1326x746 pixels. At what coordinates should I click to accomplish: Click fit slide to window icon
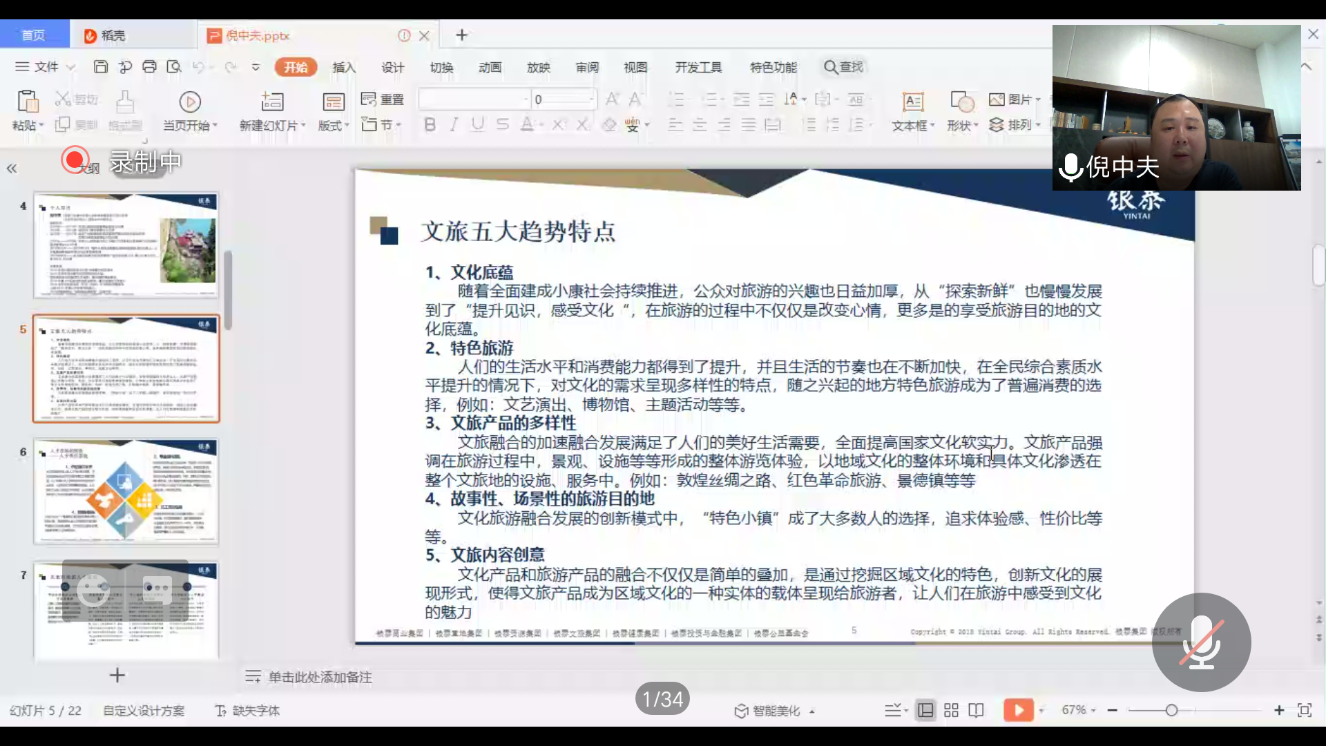pos(1304,710)
